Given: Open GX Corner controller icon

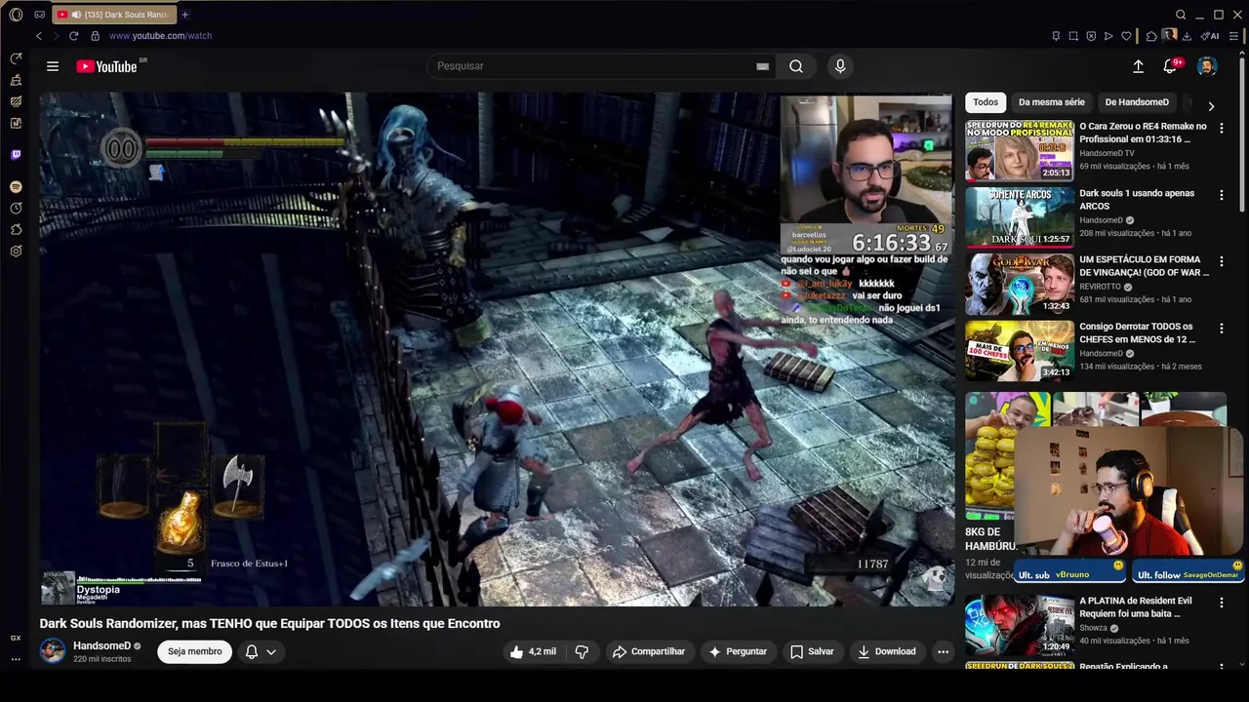Looking at the screenshot, I should point(39,15).
